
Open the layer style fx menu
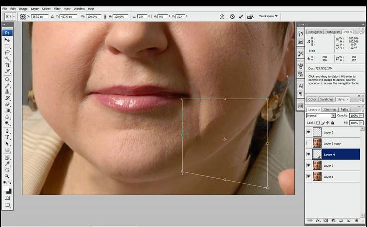(318, 220)
